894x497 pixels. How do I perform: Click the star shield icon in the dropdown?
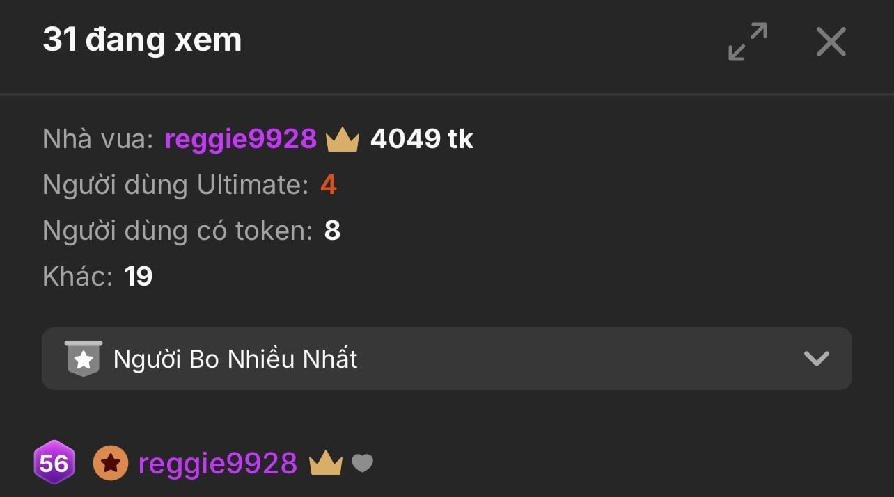pyautogui.click(x=84, y=359)
